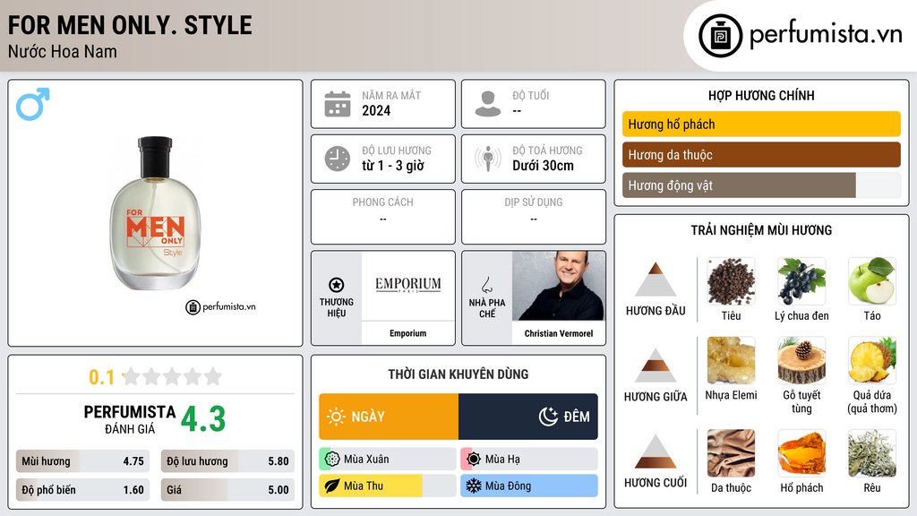
Task: Click the nose perfumer icon
Action: 486,285
